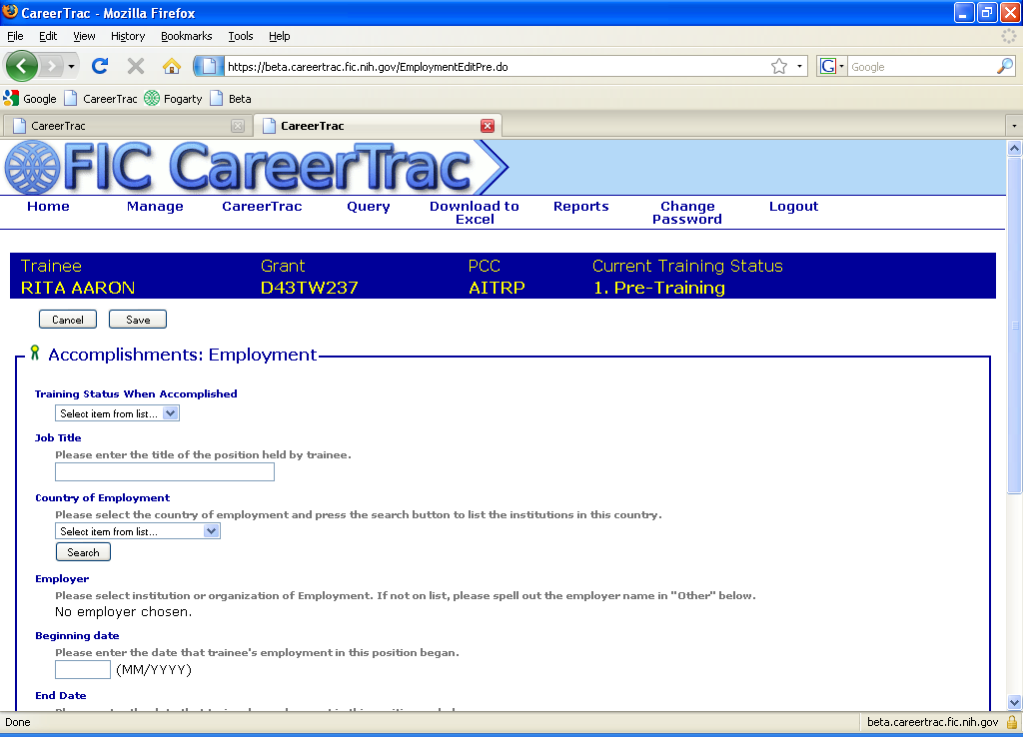
Task: Go to Home in site navigation
Action: [x=48, y=206]
